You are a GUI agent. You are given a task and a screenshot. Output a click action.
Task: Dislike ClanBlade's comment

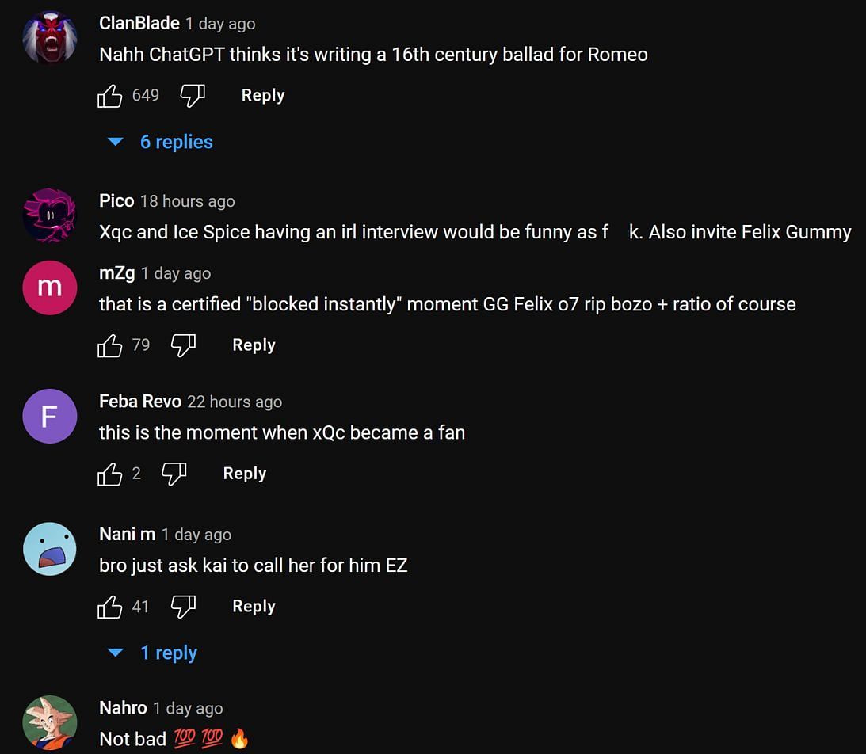pyautogui.click(x=193, y=96)
